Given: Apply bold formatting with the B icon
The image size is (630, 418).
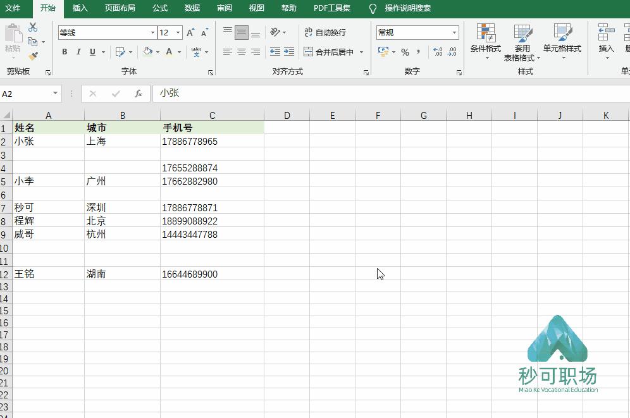Looking at the screenshot, I should point(65,52).
